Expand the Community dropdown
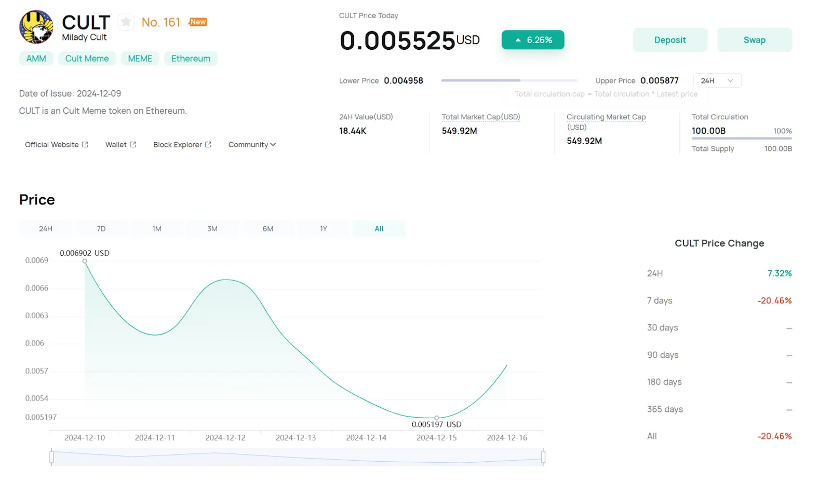Screen dimensions: 831x484 (252, 145)
